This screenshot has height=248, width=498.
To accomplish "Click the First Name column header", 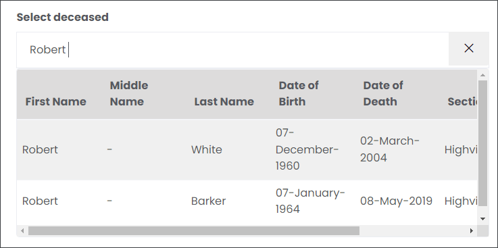I will (x=55, y=101).
